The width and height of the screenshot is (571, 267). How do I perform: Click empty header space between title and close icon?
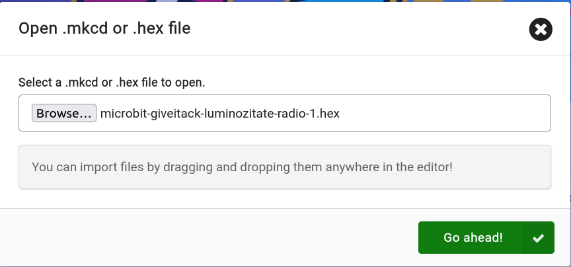click(x=357, y=28)
